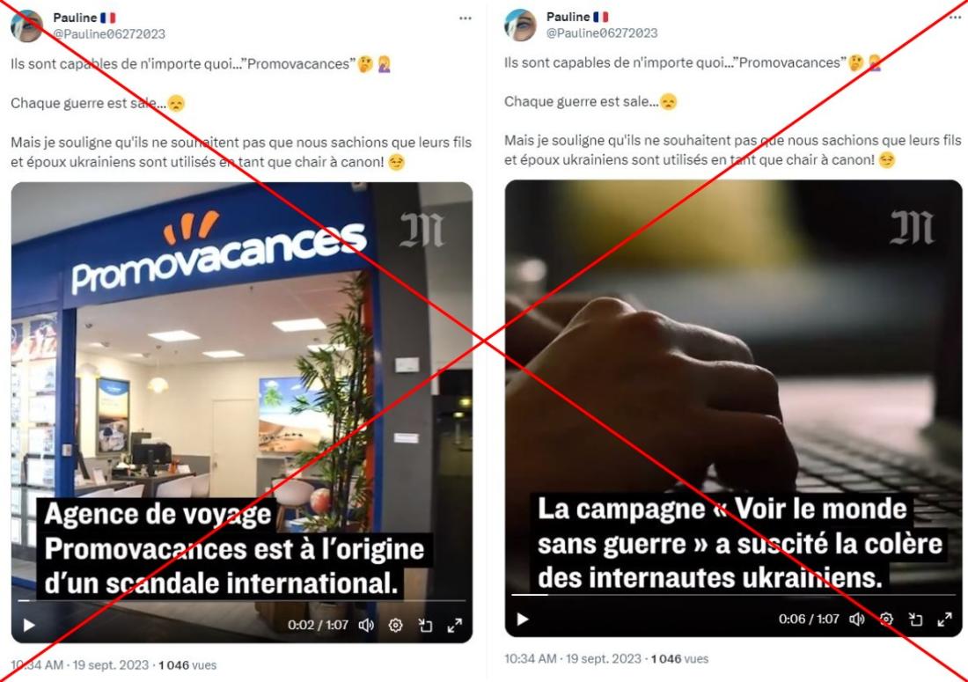968x682 pixels.
Task: Open settings gear on right video
Action: (x=886, y=619)
